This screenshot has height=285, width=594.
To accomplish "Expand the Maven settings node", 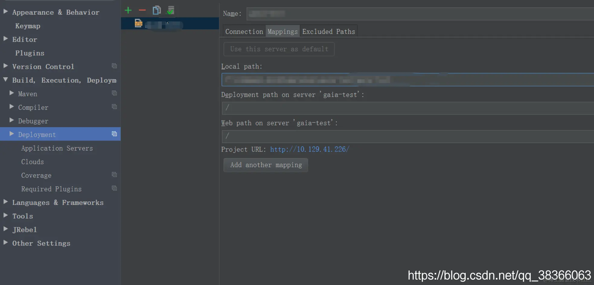I will point(12,93).
